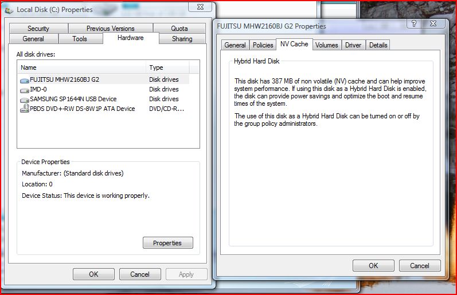This screenshot has height=295, width=457.
Task: Click the IMD-0 disk drive icon
Action: [x=25, y=90]
